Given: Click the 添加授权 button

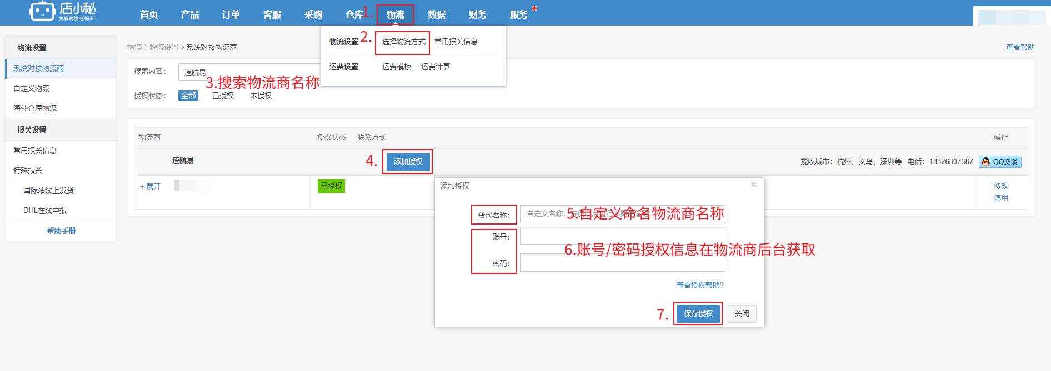Looking at the screenshot, I should tap(408, 162).
